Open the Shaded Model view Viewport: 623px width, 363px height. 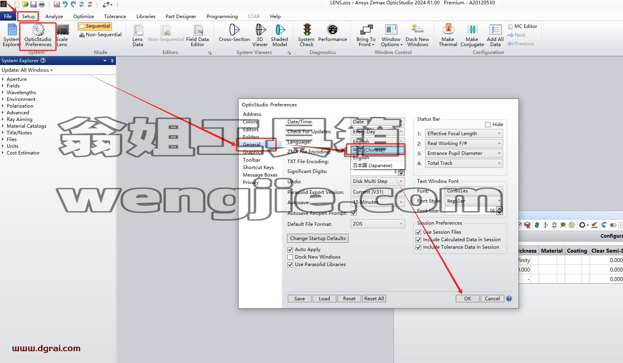coord(279,35)
